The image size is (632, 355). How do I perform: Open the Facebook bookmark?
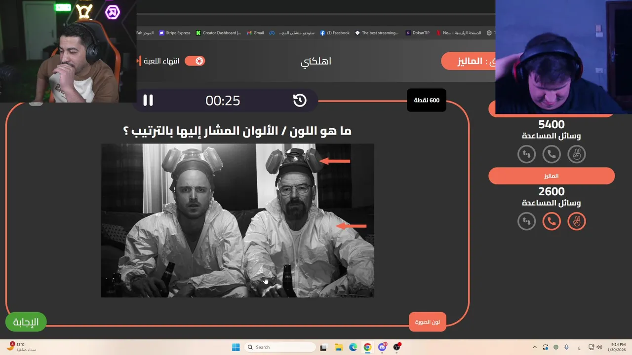[x=335, y=33]
